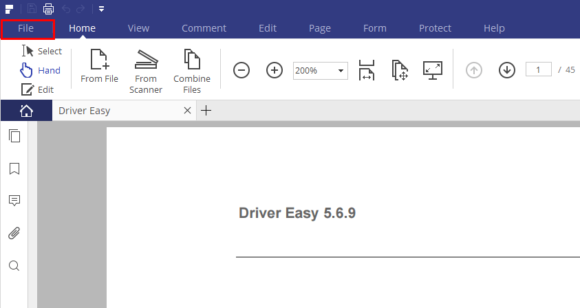
Task: Zoom out with the minus button
Action: tap(241, 70)
